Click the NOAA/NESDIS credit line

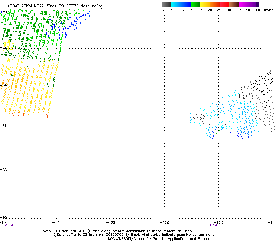coord(161,239)
